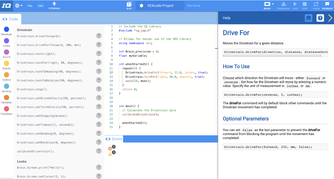This screenshot has height=179, width=334.
Task: Select the Sound category circle
Action: (6, 52)
